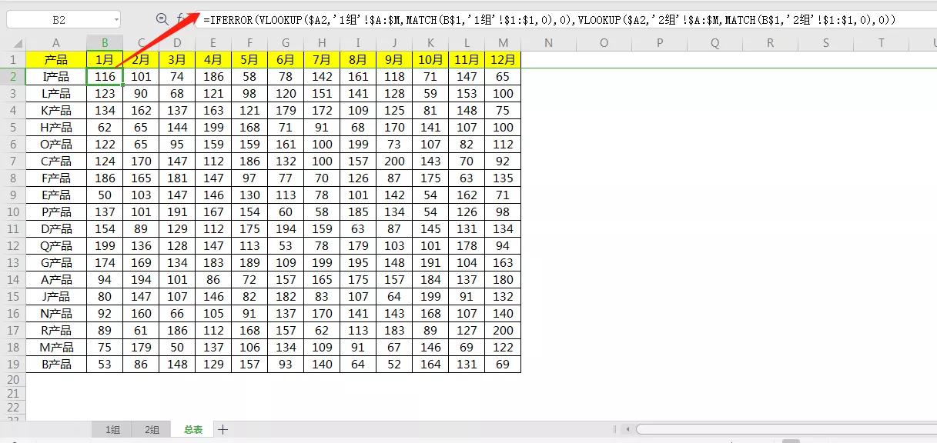Select the N产品 label cell

(x=56, y=313)
